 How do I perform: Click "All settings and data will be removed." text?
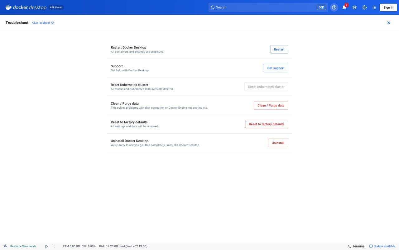click(135, 126)
